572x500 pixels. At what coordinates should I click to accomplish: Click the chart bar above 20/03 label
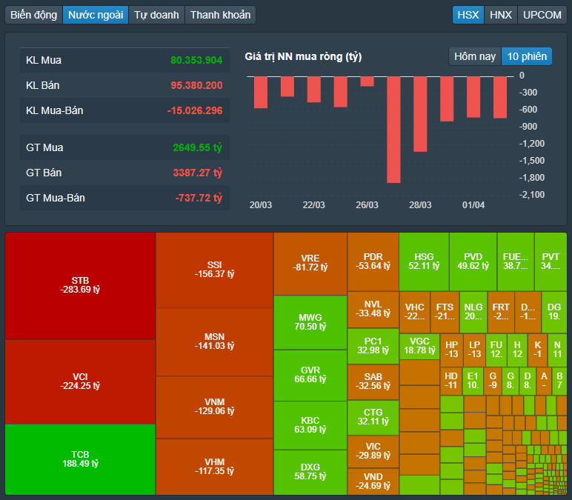(261, 93)
